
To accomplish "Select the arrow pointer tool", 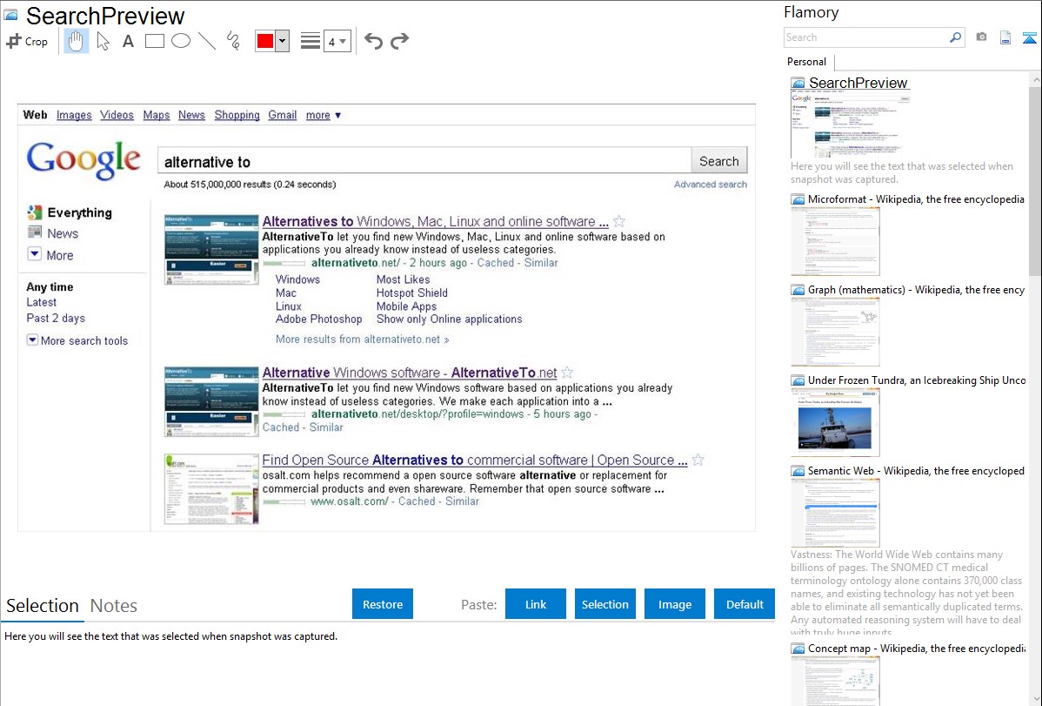I will pos(103,41).
